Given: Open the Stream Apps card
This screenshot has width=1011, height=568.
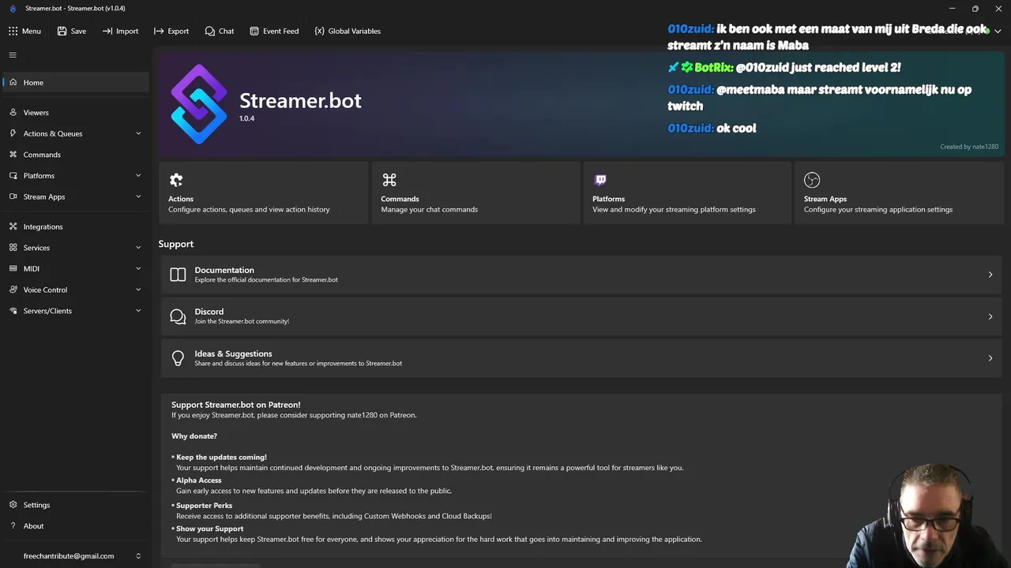Looking at the screenshot, I should point(899,192).
